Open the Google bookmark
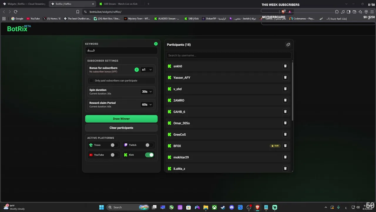Screen dimensions: 376x212 point(17,19)
